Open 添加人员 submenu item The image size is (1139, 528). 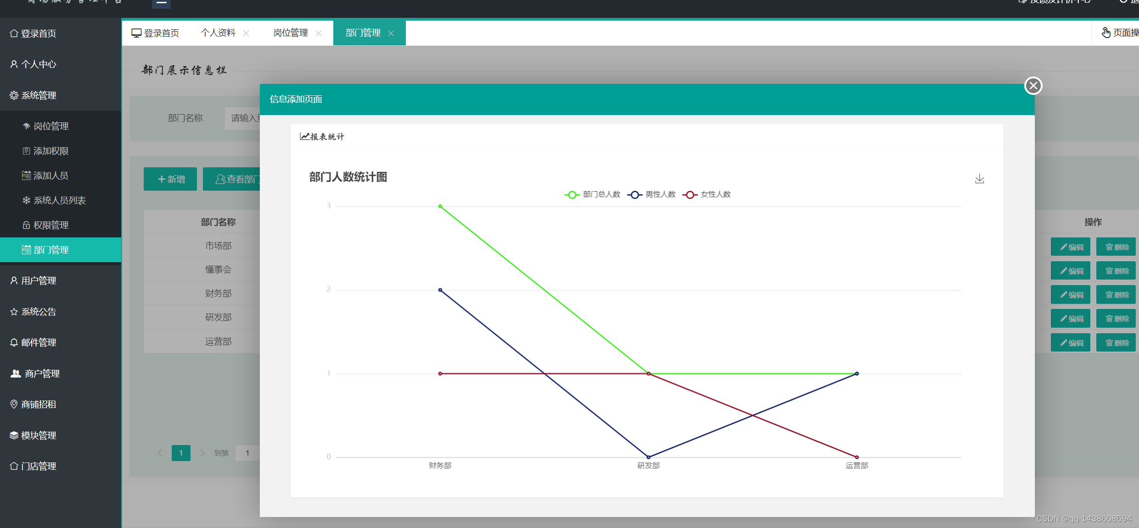(x=61, y=176)
